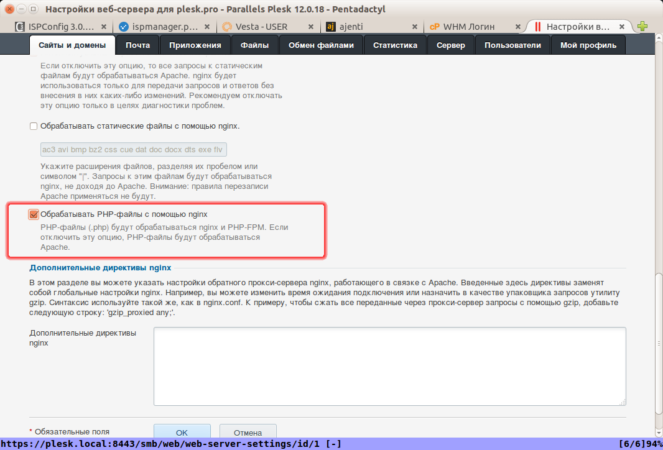Open the Сервер tab
The height and width of the screenshot is (450, 663).
451,44
